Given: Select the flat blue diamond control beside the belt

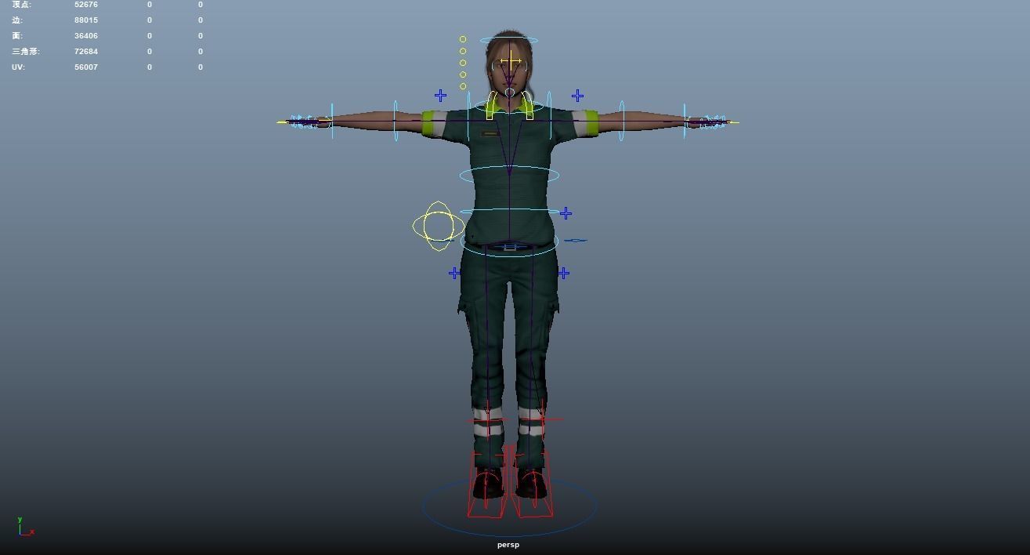Looking at the screenshot, I should tap(575, 241).
